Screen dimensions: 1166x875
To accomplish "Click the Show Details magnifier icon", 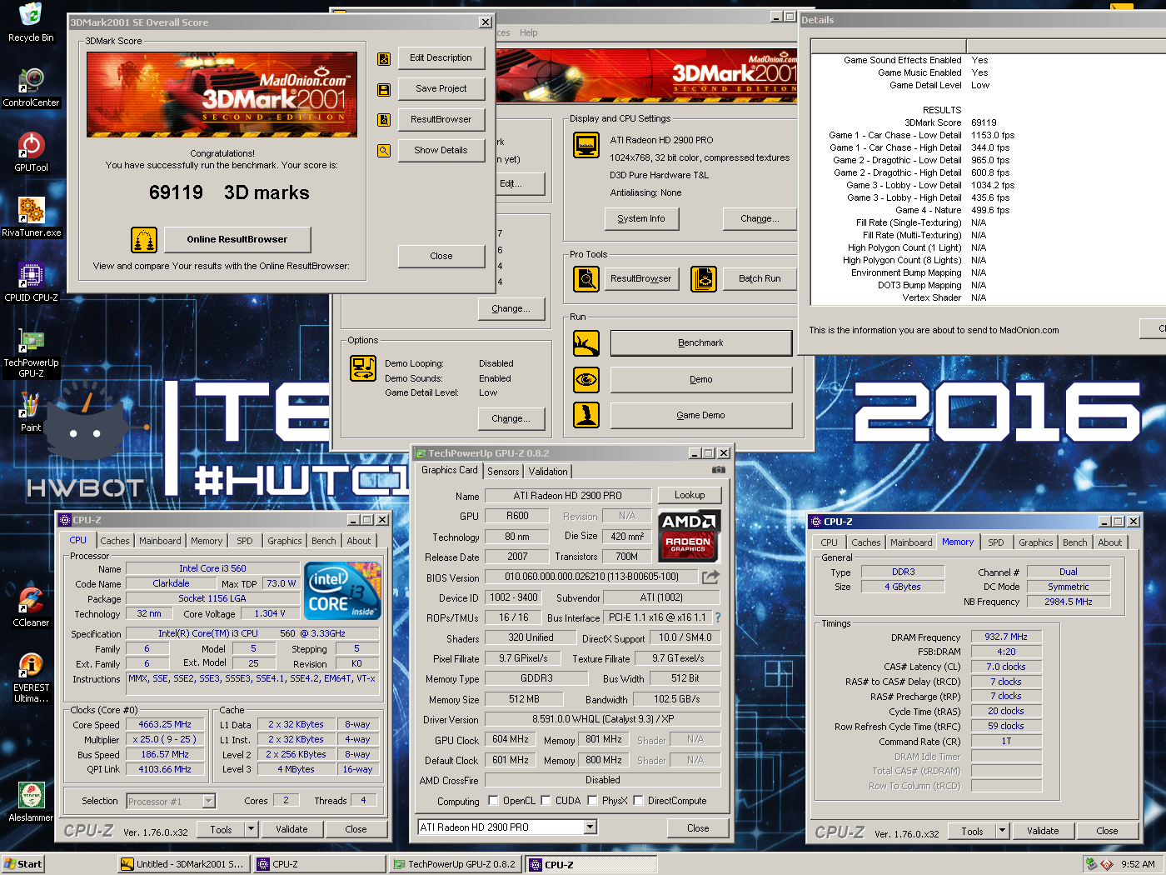I will (x=384, y=151).
